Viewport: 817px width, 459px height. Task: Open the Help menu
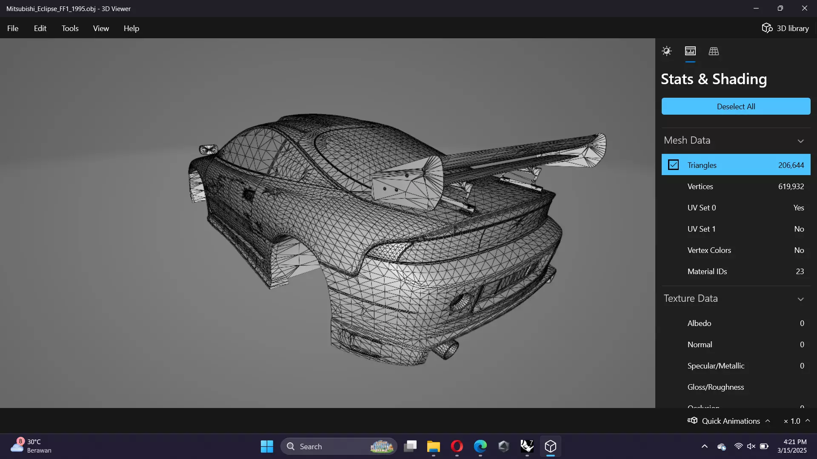[131, 28]
